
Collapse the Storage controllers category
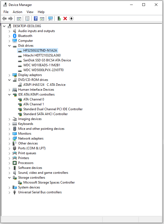pyautogui.click(x=10, y=178)
